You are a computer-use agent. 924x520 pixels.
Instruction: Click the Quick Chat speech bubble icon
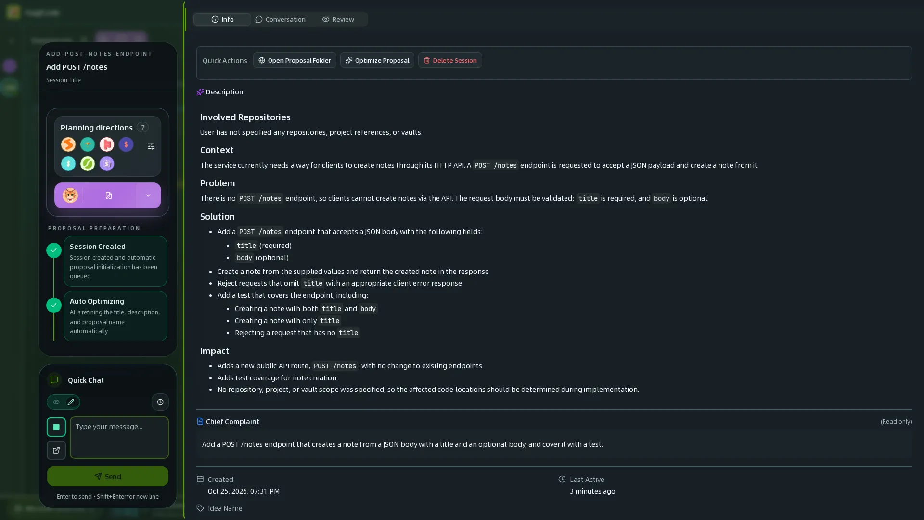click(54, 380)
